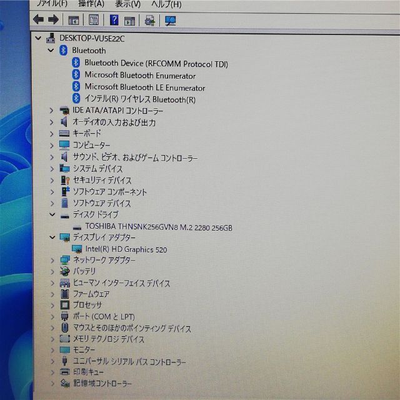Click the Bluetooth category icon
This screenshot has height=400, width=400.
(64, 50)
